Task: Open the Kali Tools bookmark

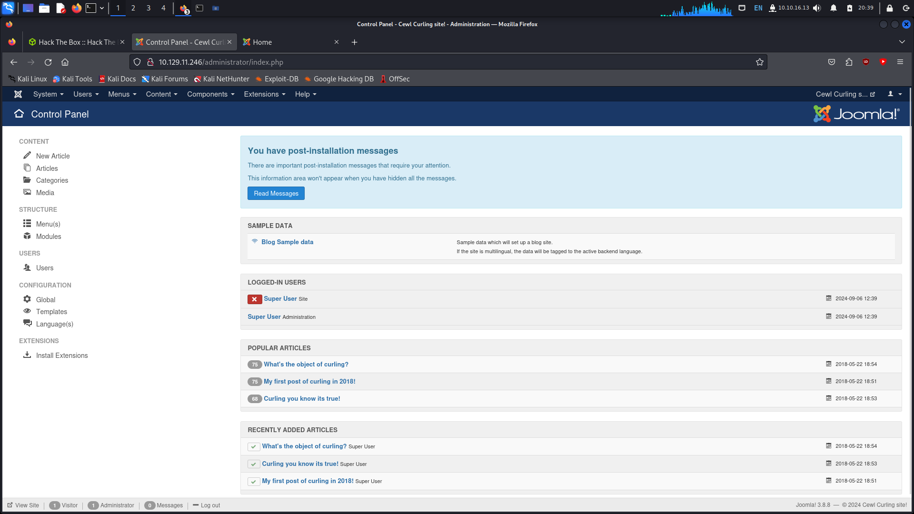Action: coord(72,79)
